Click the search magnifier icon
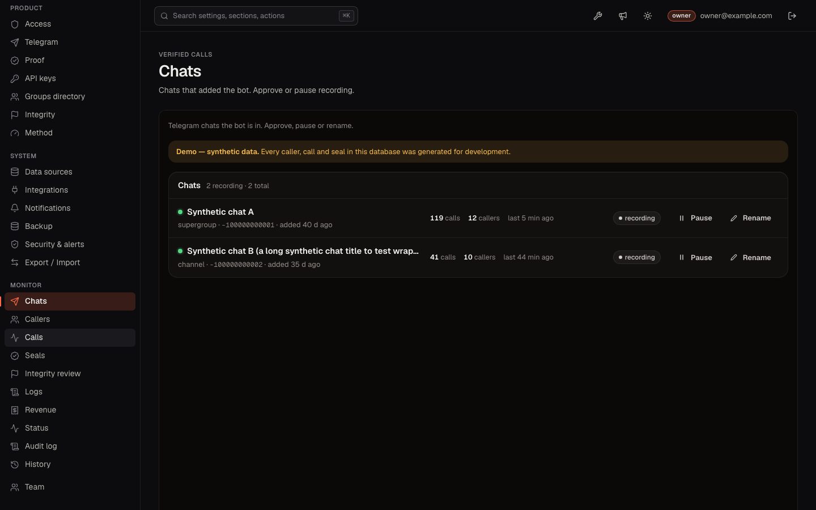816x510 pixels. pyautogui.click(x=164, y=16)
